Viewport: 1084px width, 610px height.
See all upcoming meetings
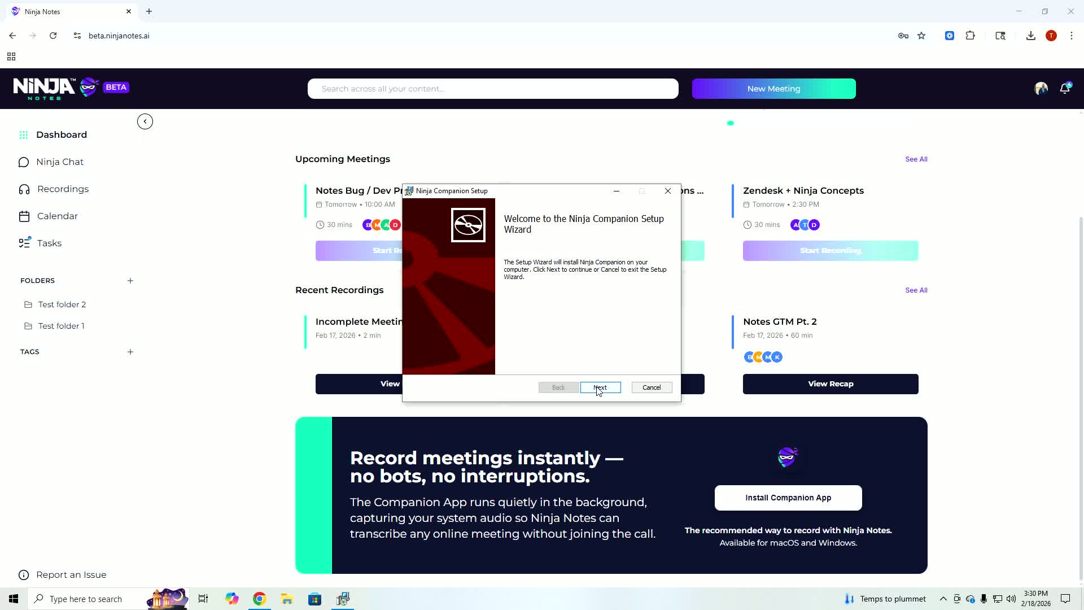click(916, 159)
